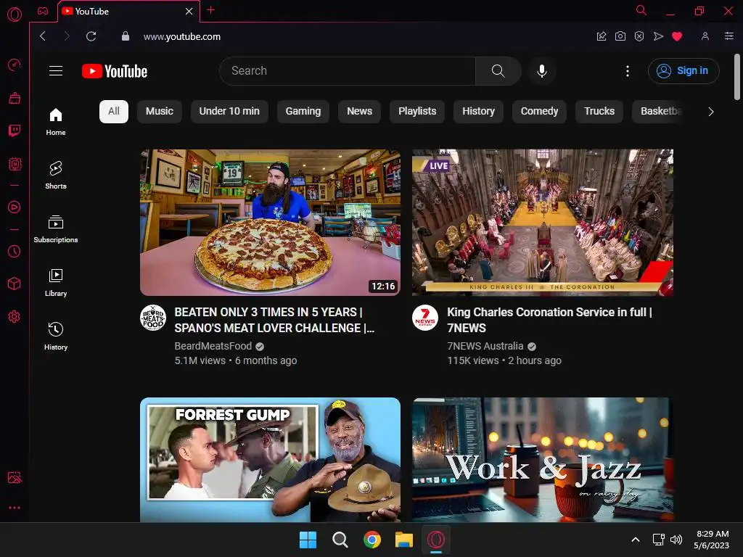Open the BeardMeatsFood channel avatar
The width and height of the screenshot is (743, 557).
pos(153,318)
